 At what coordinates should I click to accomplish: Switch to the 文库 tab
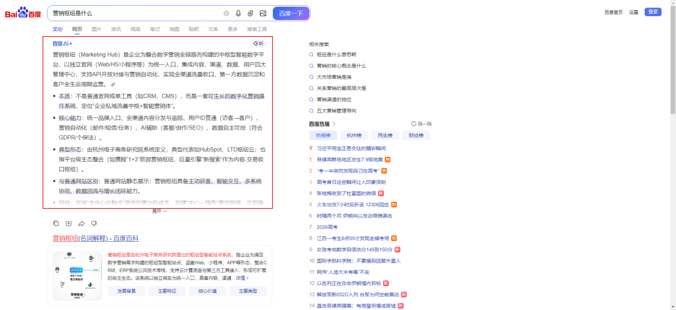(x=213, y=29)
